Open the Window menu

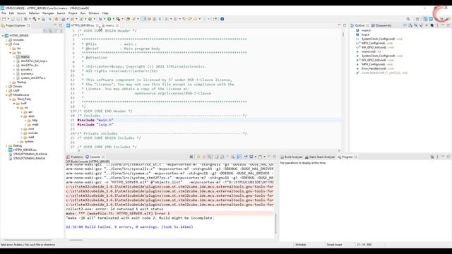pos(94,13)
